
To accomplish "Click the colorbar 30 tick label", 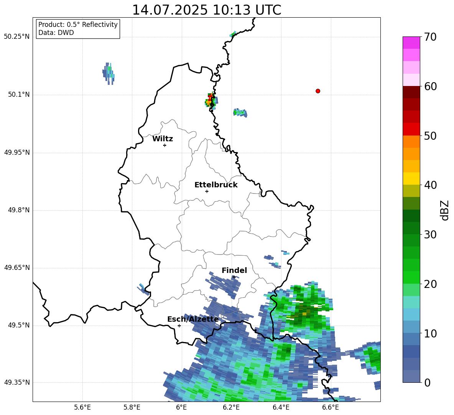I will [x=430, y=235].
